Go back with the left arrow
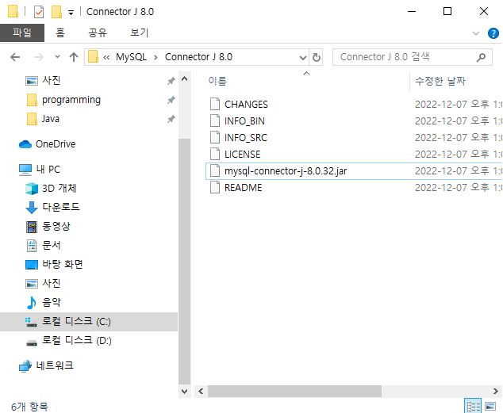This screenshot has height=413, width=503. pyautogui.click(x=15, y=57)
